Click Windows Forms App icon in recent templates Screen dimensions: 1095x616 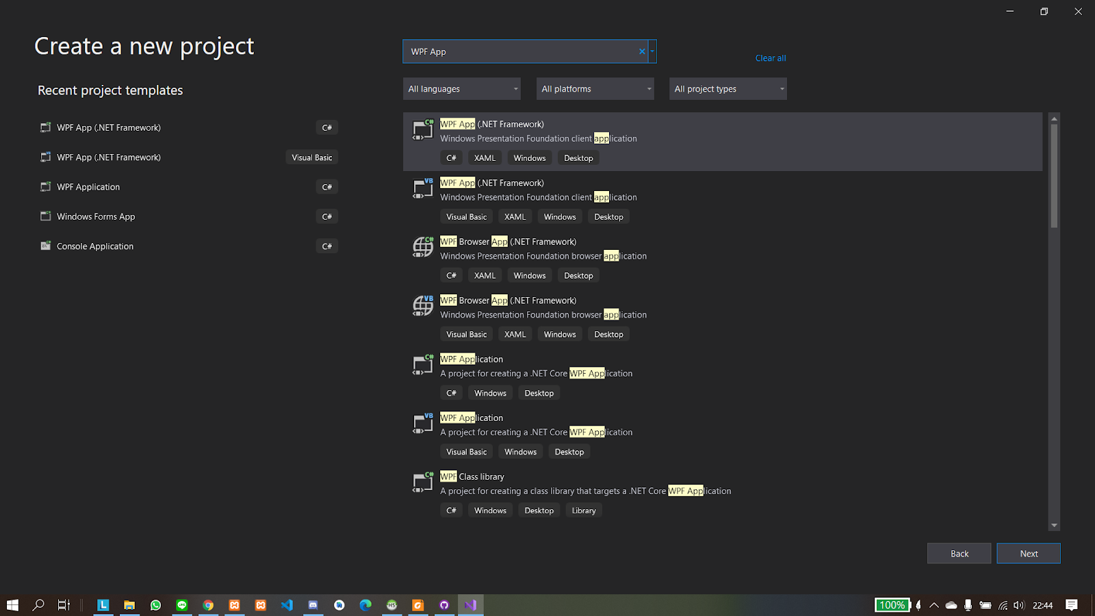46,216
